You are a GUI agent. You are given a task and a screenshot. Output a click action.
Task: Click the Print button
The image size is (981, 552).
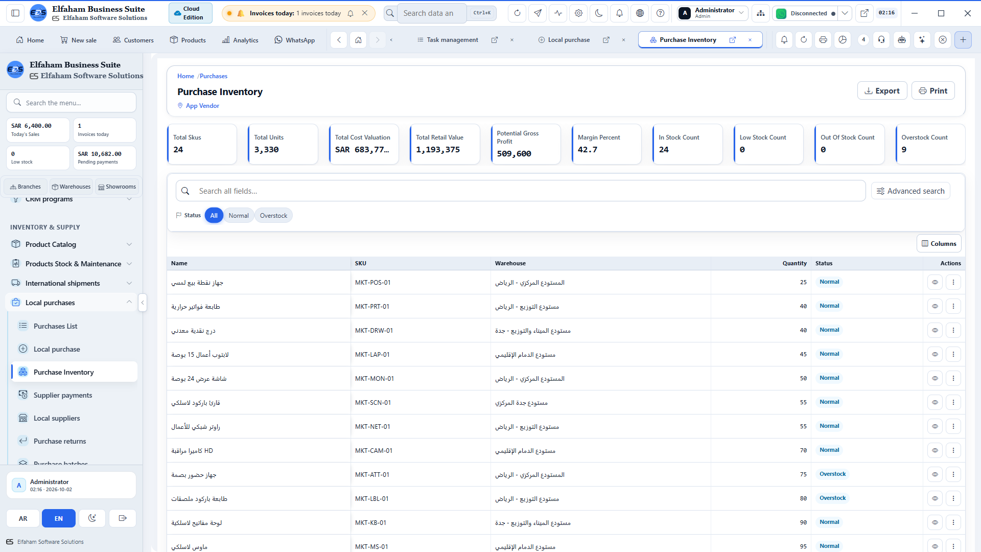(933, 90)
